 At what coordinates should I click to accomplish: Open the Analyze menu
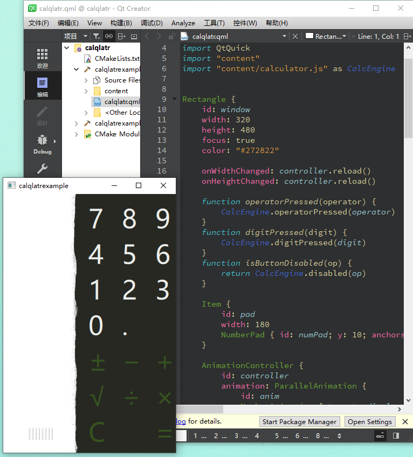tap(183, 23)
